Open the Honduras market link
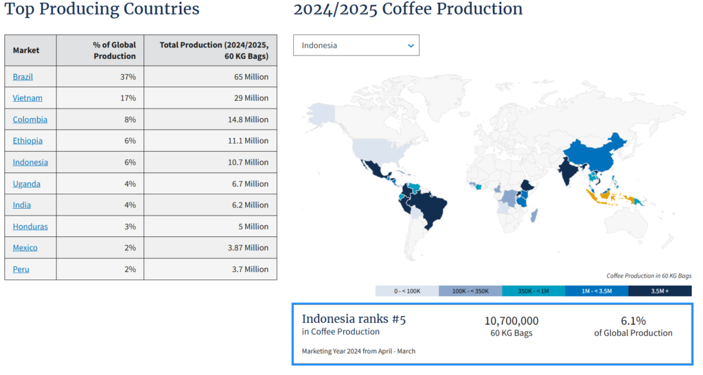 (x=30, y=226)
